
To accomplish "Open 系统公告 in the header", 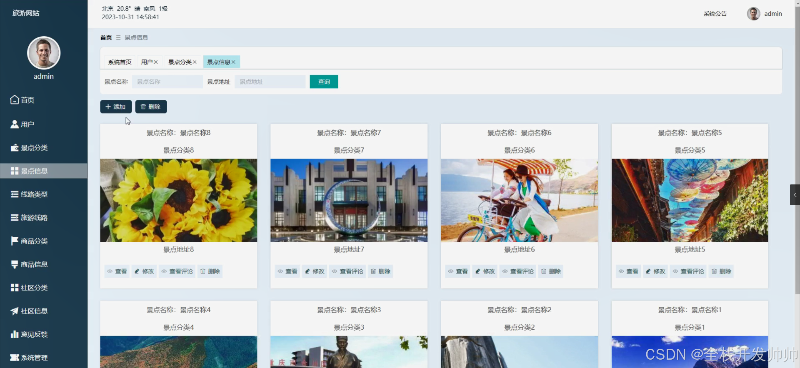I will coord(715,14).
